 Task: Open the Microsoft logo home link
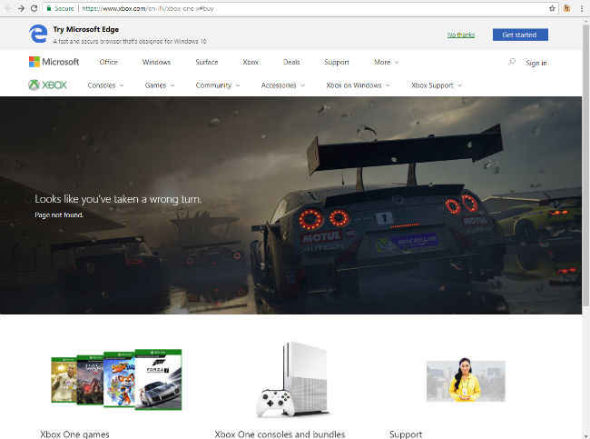54,62
